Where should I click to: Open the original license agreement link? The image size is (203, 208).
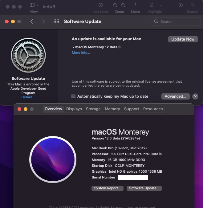[153, 81]
